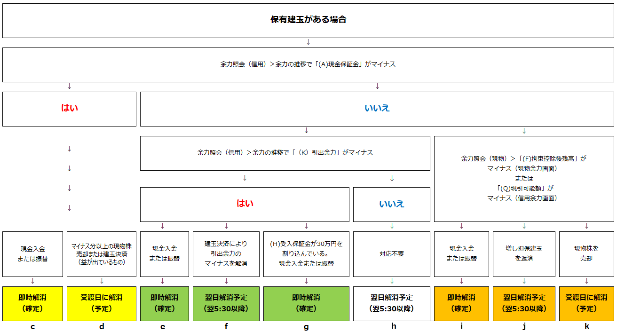
Task: Click yellow 即時解消 result box labeled c
Action: coord(32,303)
